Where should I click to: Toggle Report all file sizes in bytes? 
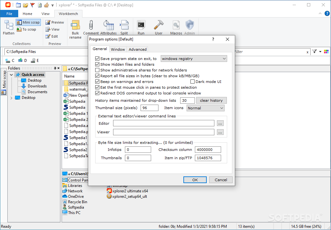(97, 76)
